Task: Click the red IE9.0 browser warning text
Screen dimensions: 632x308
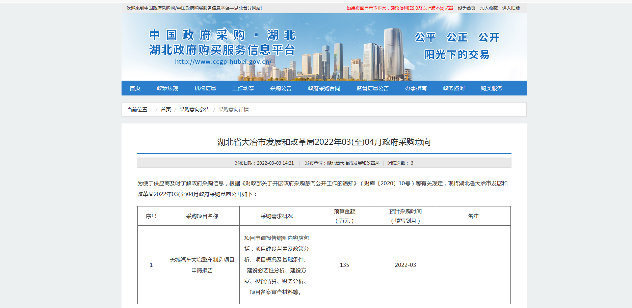Action: coord(400,8)
